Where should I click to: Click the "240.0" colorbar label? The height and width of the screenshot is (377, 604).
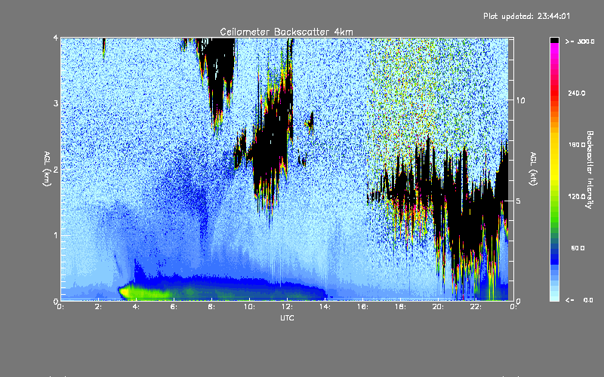coord(577,93)
